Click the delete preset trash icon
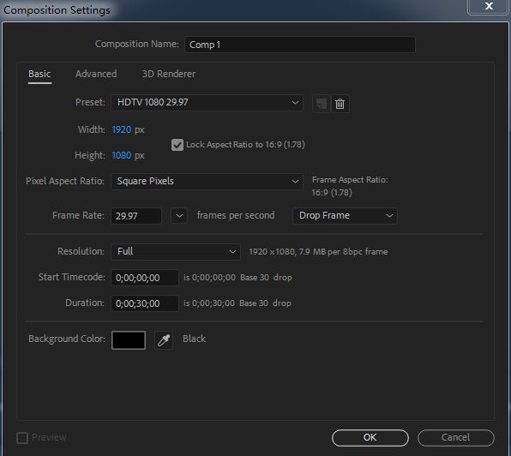 (340, 104)
